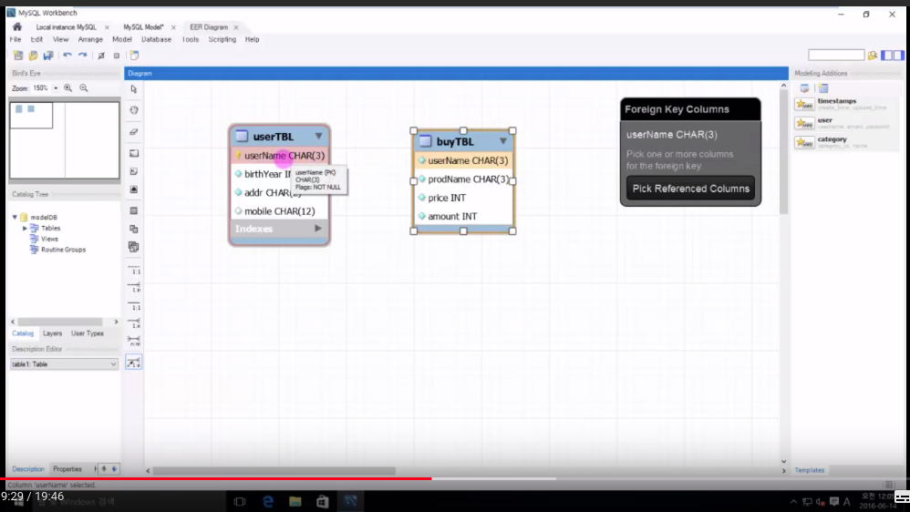The image size is (910, 512).
Task: Use the horizontal diagram scrollbar
Action: pyautogui.click(x=274, y=471)
